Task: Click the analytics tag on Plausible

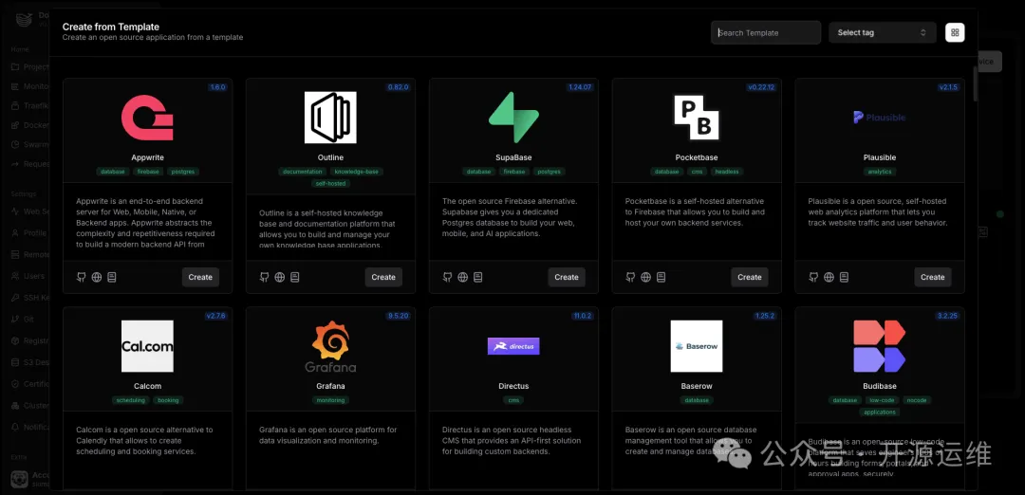Action: [x=880, y=172]
